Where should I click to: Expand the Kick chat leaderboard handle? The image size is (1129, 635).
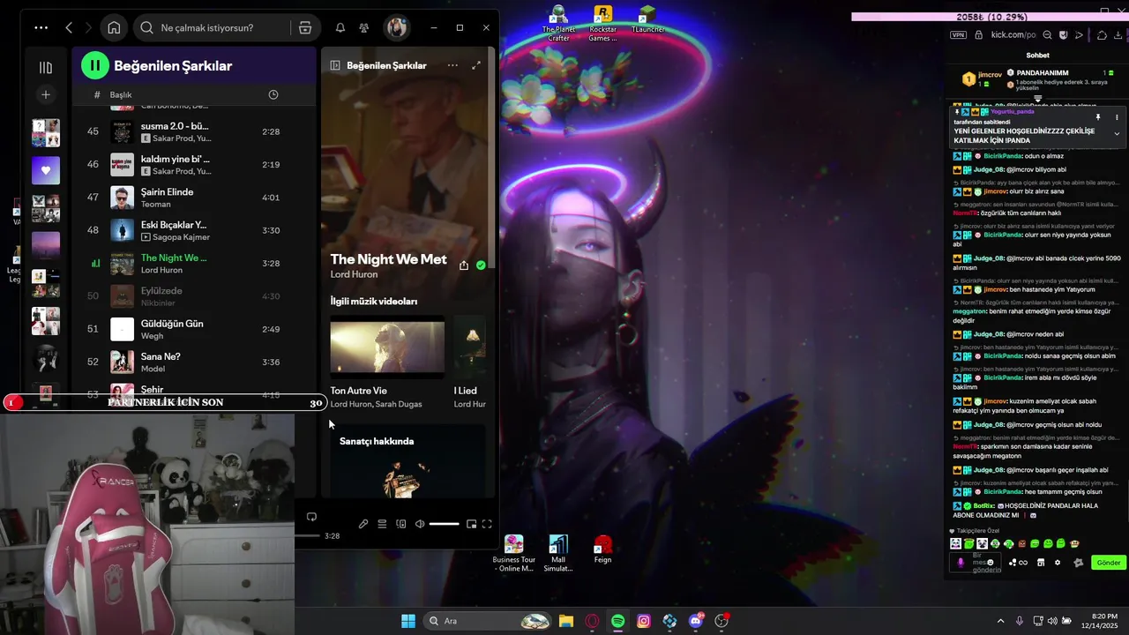[1038, 99]
